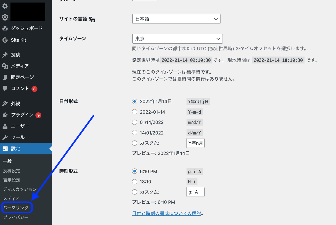Click the m/d/Y format code
This screenshot has width=336, height=225.
195,122
